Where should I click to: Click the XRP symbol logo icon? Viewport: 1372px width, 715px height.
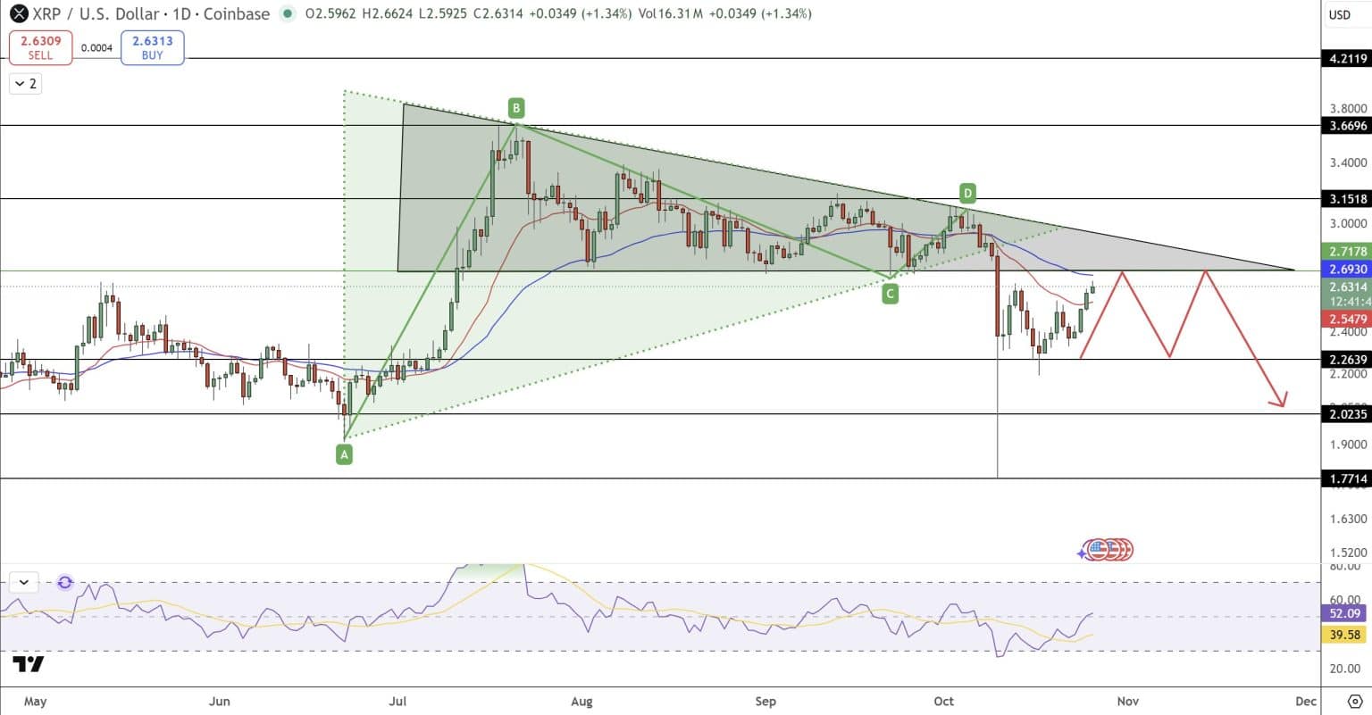click(18, 14)
